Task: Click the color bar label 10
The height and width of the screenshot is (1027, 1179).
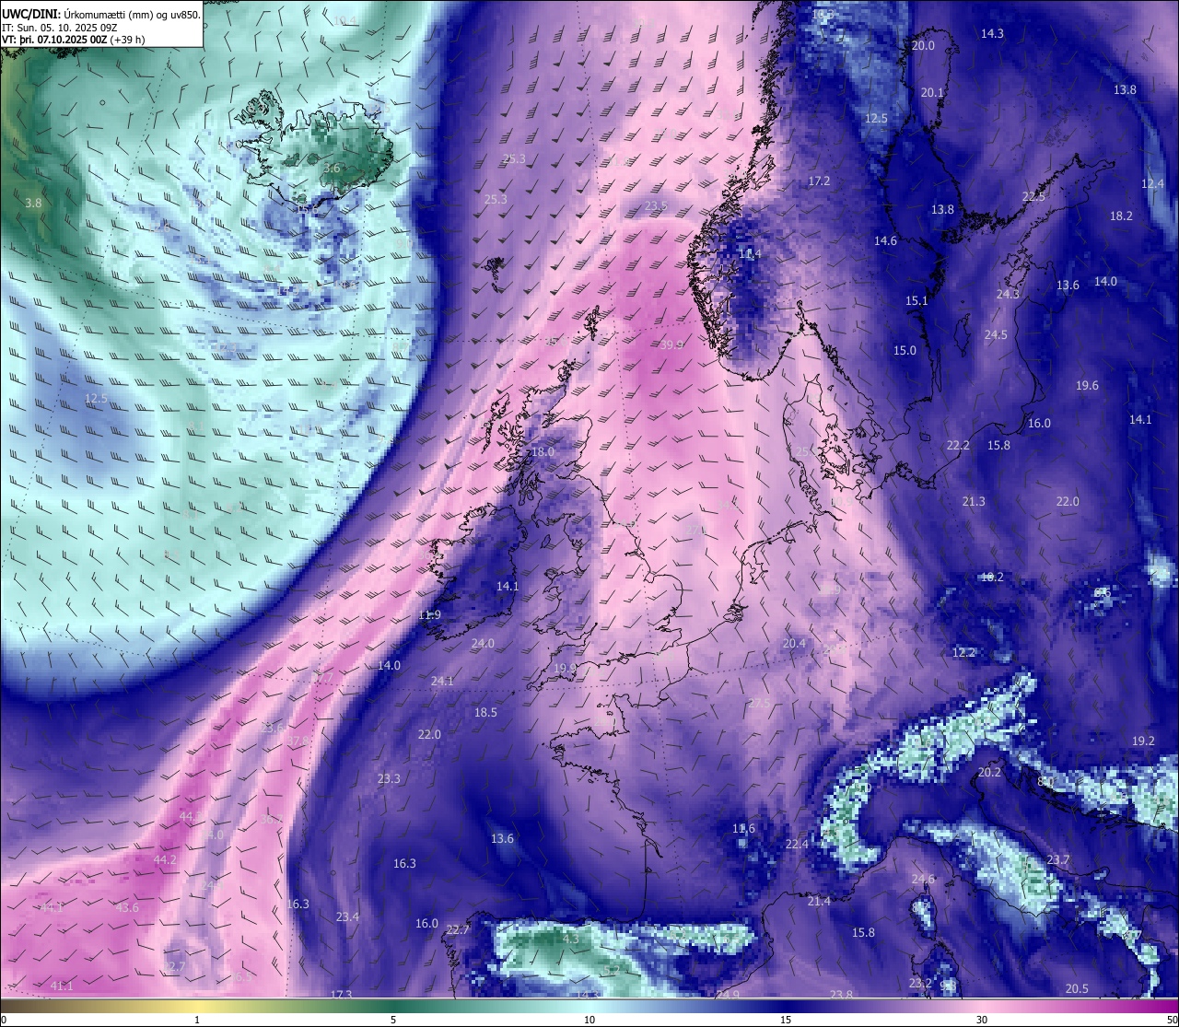Action: coord(589,1020)
